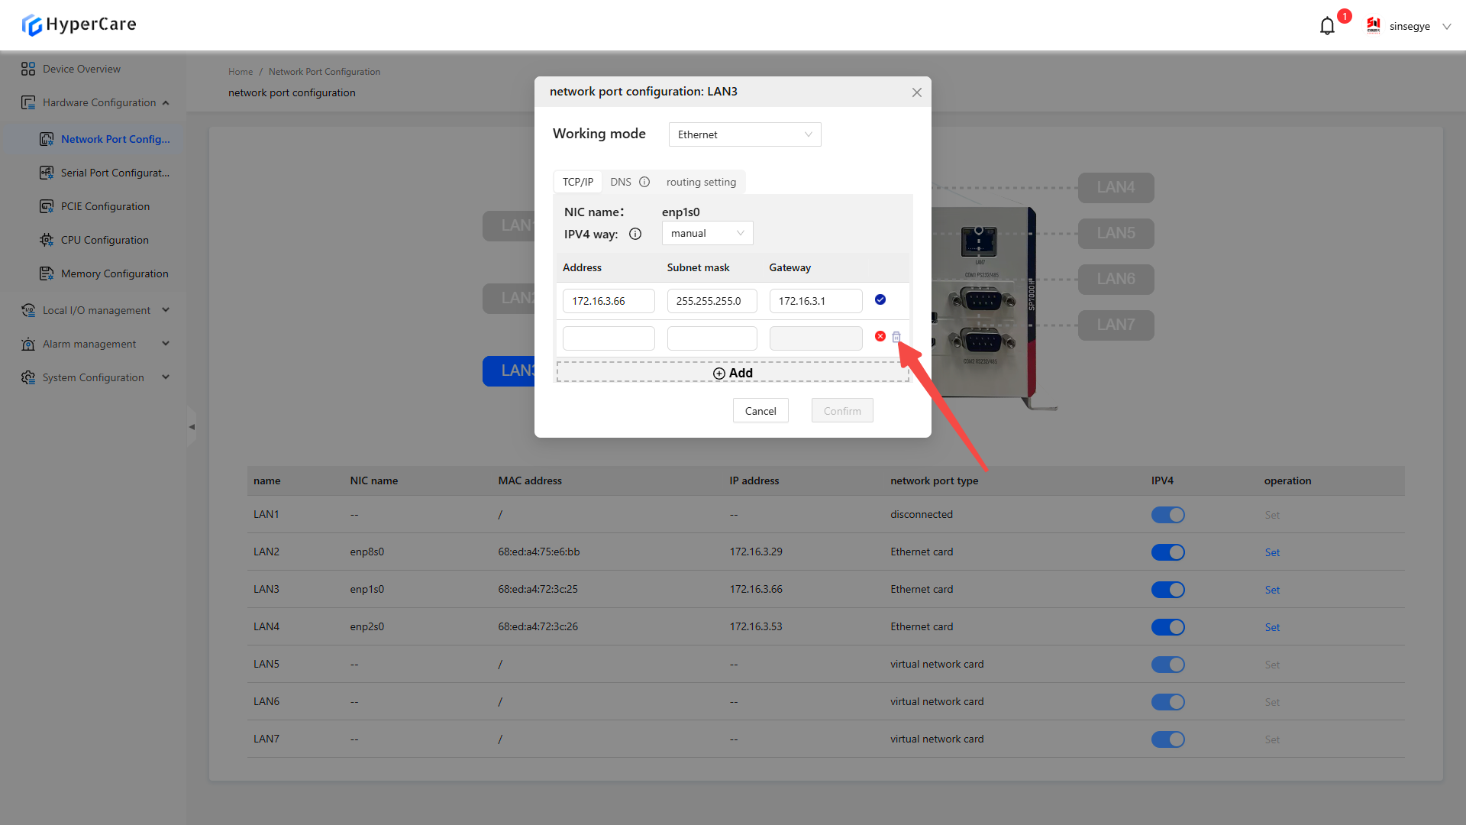The height and width of the screenshot is (825, 1466).
Task: Click the empty Address input field
Action: coord(609,338)
